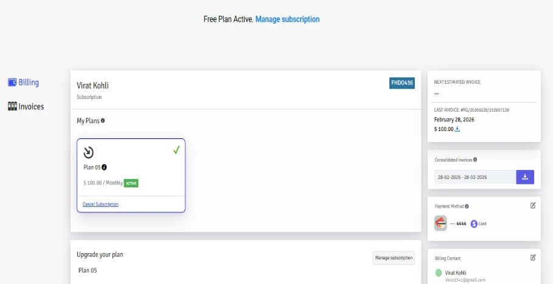The width and height of the screenshot is (553, 284).
Task: Click the card number ending 4444
Action: point(458,223)
